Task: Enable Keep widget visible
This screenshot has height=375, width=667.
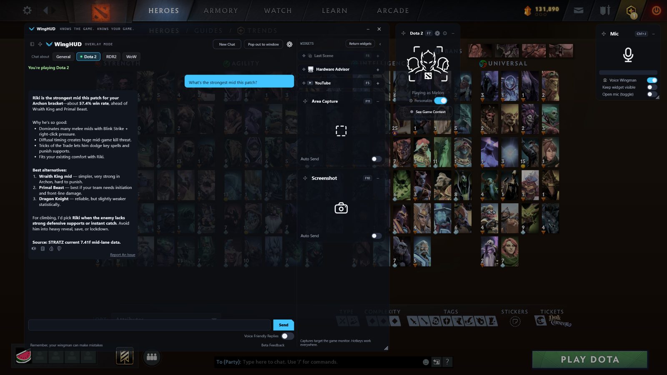Action: pos(652,87)
